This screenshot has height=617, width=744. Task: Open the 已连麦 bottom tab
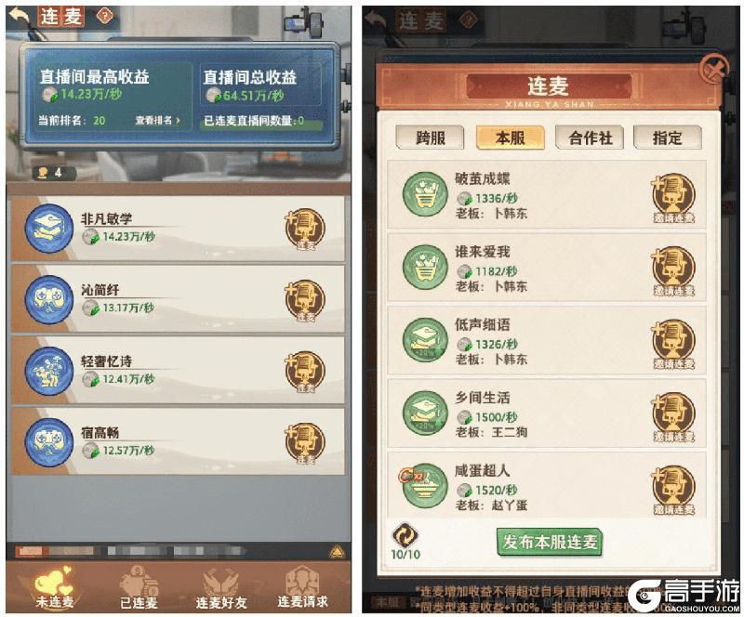click(138, 587)
